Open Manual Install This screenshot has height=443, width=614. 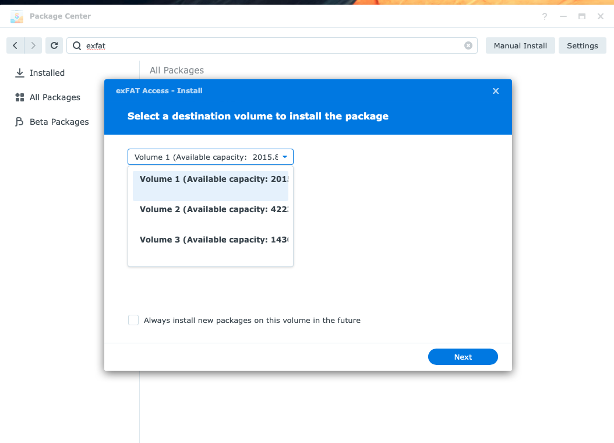pyautogui.click(x=520, y=45)
